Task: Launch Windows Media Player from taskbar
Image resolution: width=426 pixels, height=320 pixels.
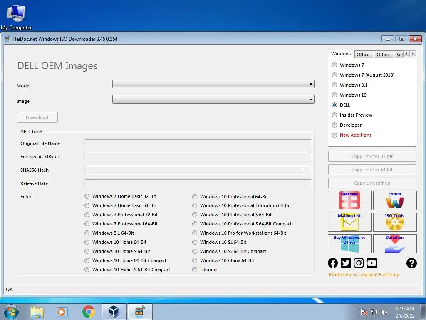Action: point(62,312)
